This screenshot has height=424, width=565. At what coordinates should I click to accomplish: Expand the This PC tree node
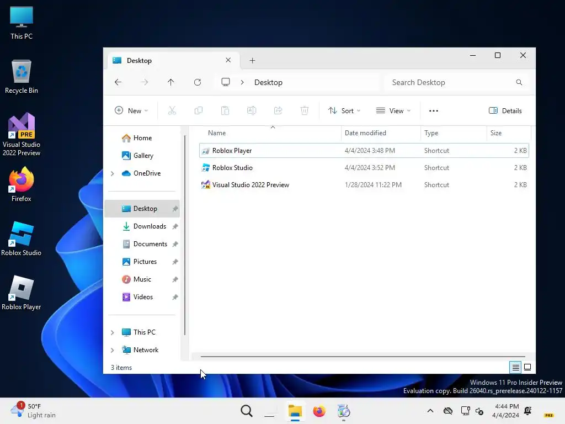pyautogui.click(x=113, y=332)
